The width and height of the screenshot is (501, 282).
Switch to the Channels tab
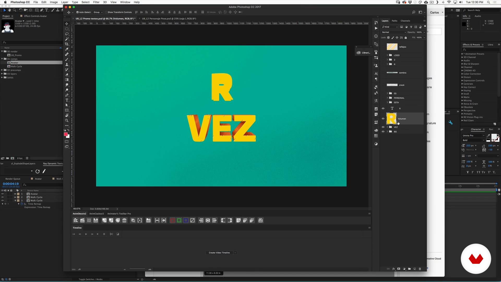point(405,21)
